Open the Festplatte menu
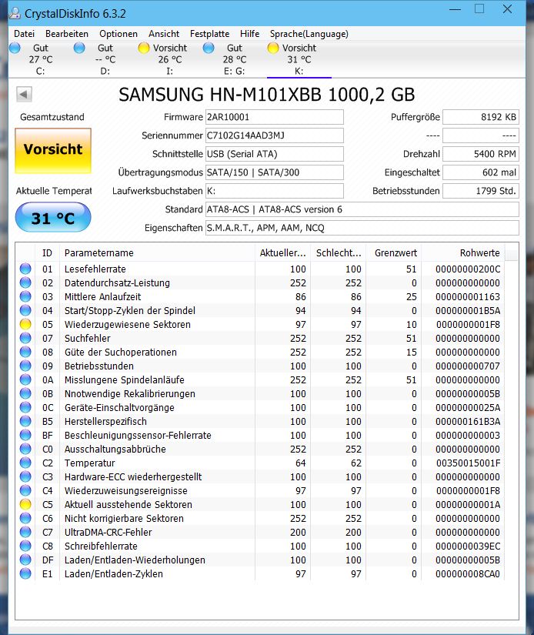Image resolution: width=534 pixels, height=635 pixels. click(x=209, y=34)
